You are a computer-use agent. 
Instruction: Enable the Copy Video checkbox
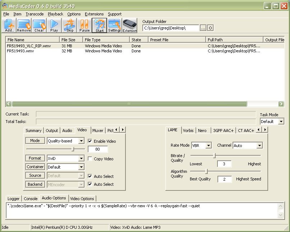(90, 159)
